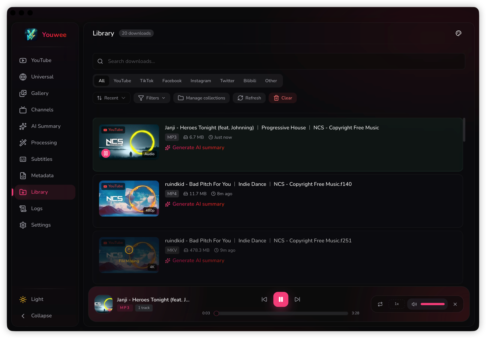
Task: Click the Bad Pitch For You f251 title
Action: [x=258, y=241]
